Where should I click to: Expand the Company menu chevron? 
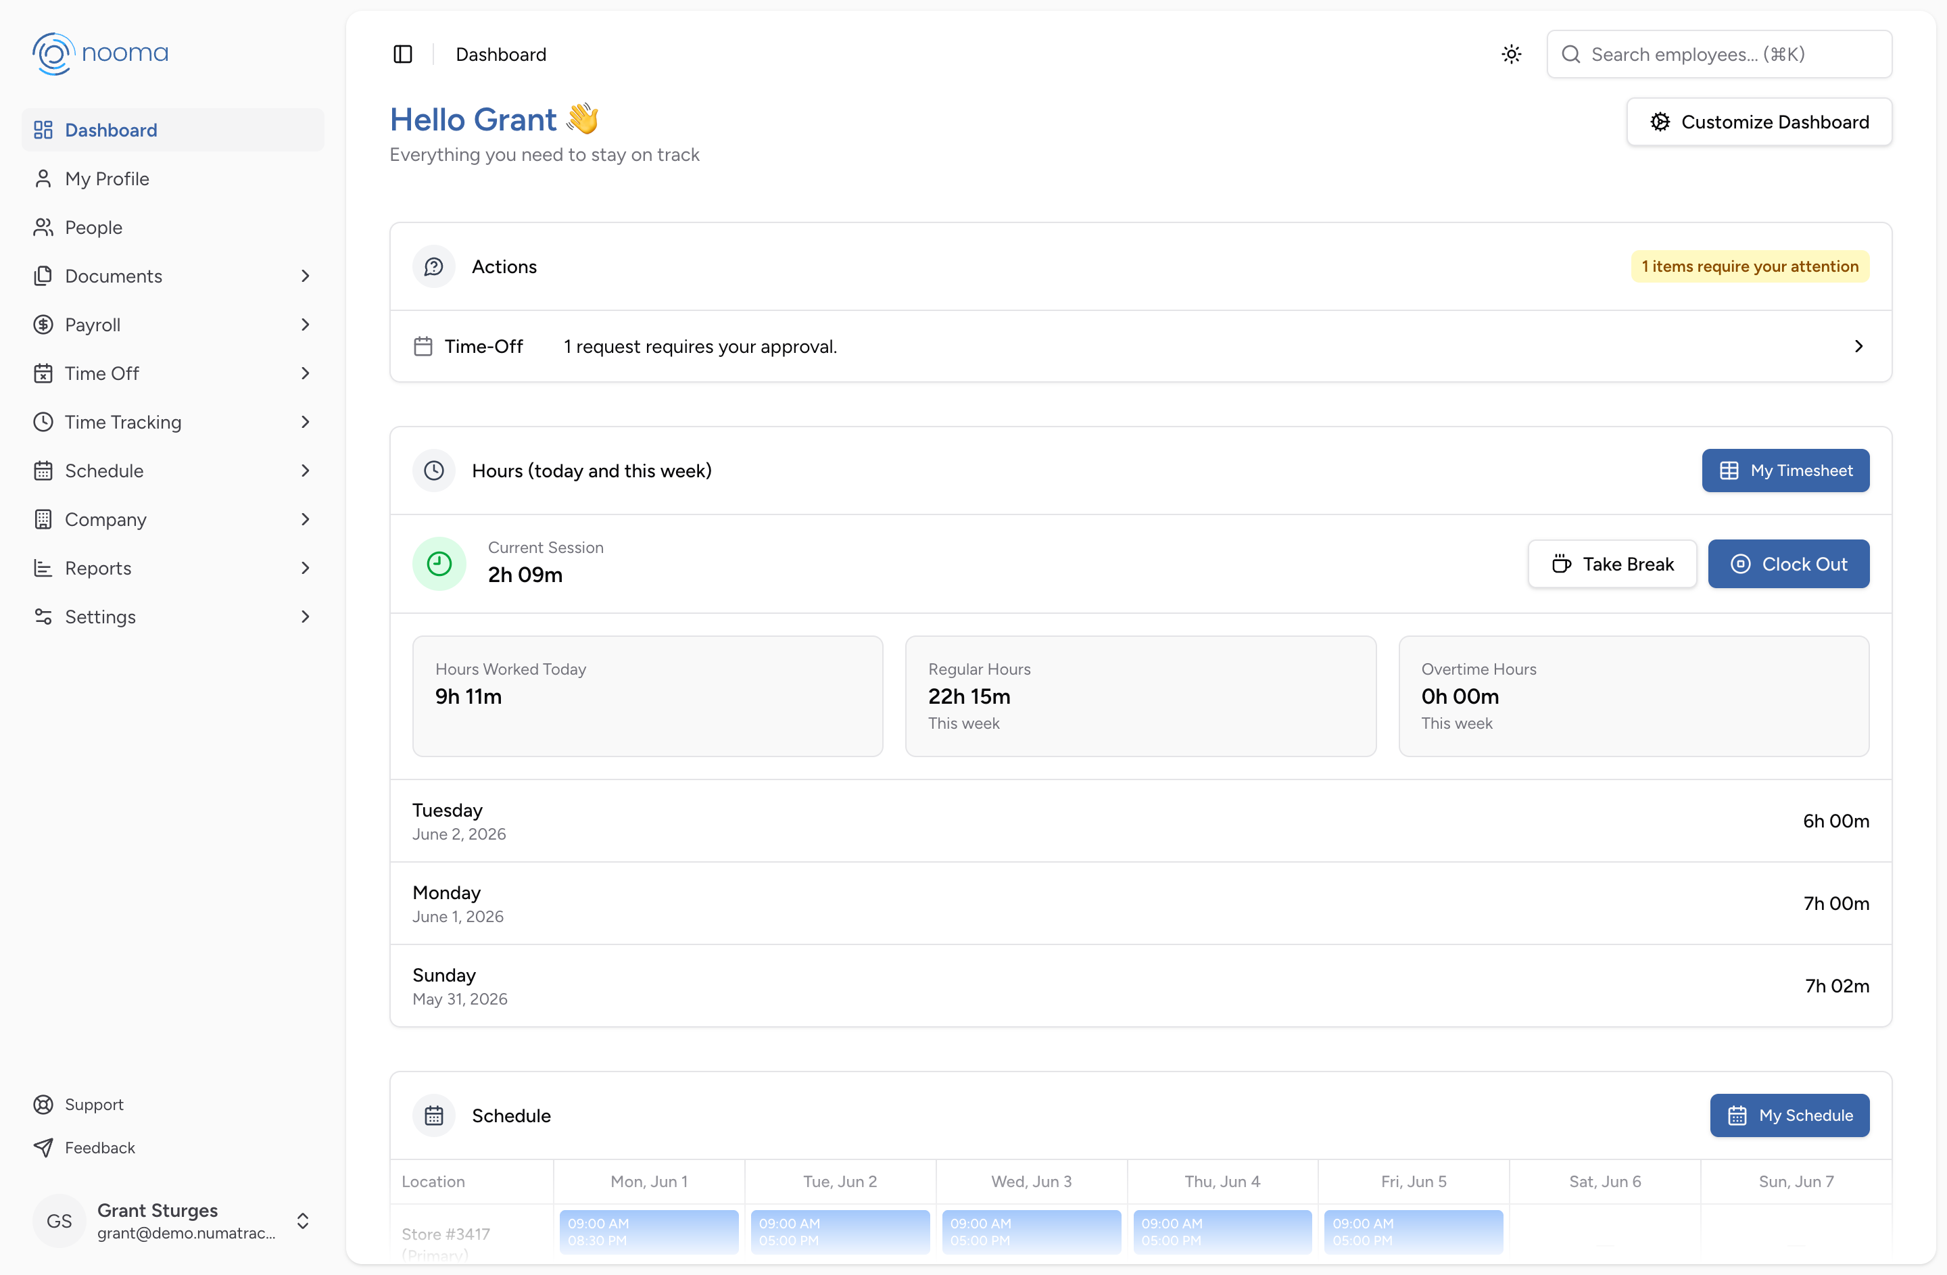[305, 519]
